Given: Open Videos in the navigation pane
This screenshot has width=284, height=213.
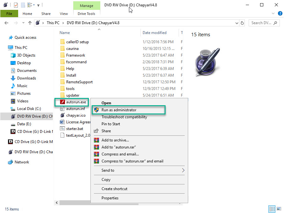Looking at the screenshot, I should [x=23, y=101].
